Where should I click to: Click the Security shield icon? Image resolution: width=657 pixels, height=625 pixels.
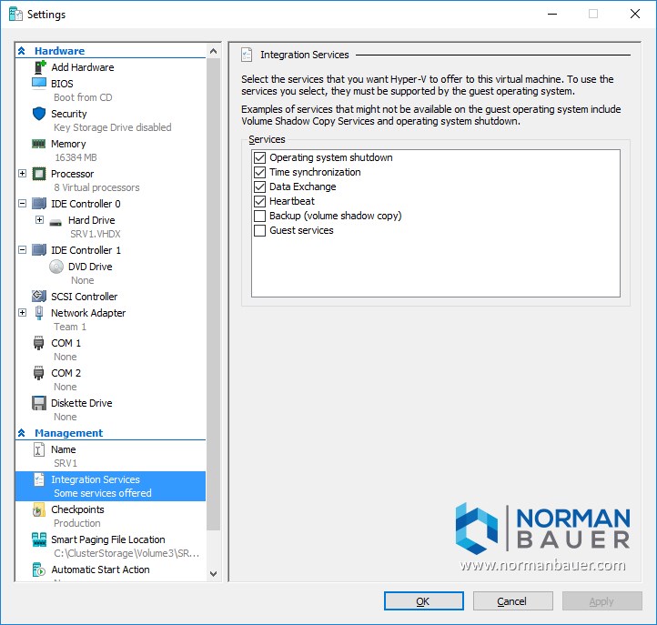tap(39, 114)
